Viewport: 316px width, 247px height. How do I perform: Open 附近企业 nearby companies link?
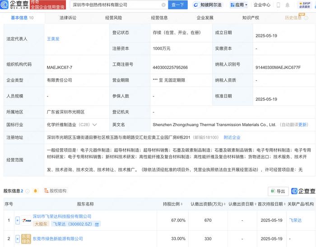[x=232, y=137]
